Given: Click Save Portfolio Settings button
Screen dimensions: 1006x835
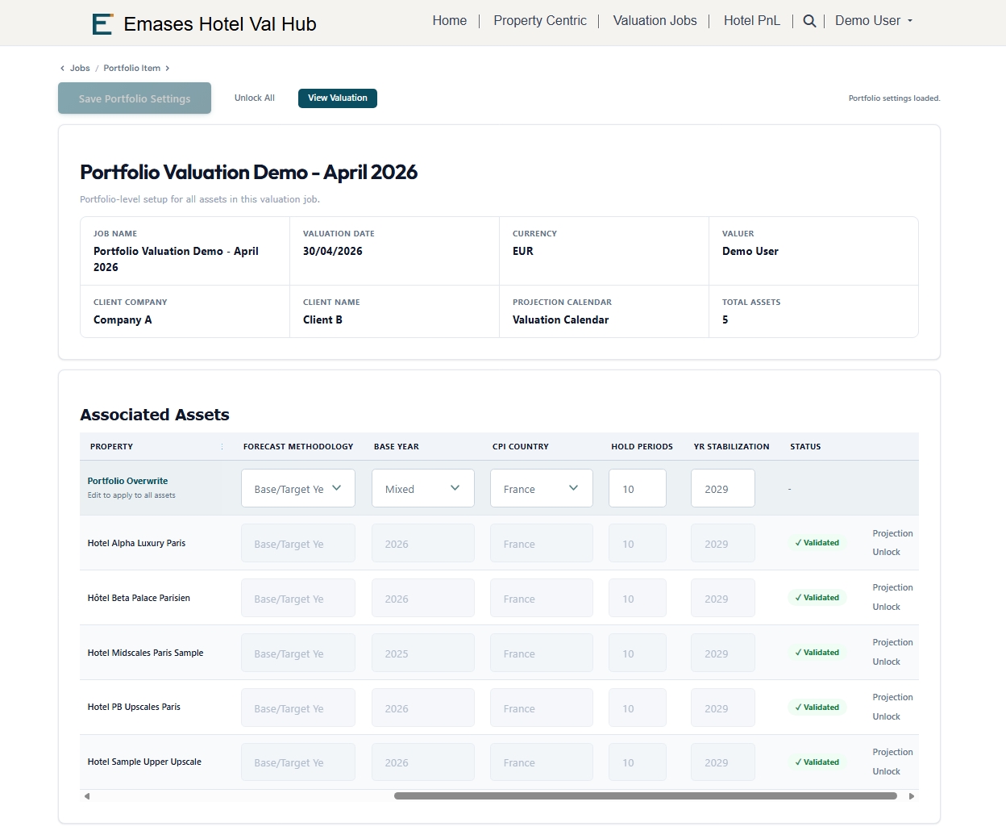Looking at the screenshot, I should [135, 98].
